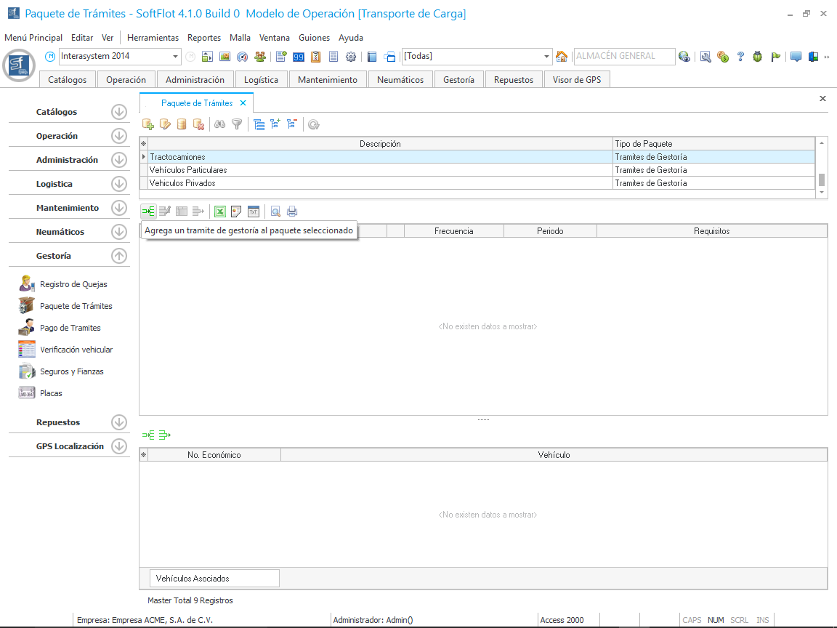Open the Interasystem 2014 dropdown

coord(176,57)
